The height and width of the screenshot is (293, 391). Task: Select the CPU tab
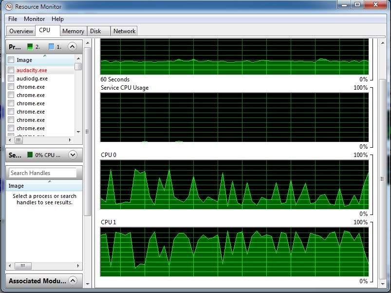click(47, 30)
